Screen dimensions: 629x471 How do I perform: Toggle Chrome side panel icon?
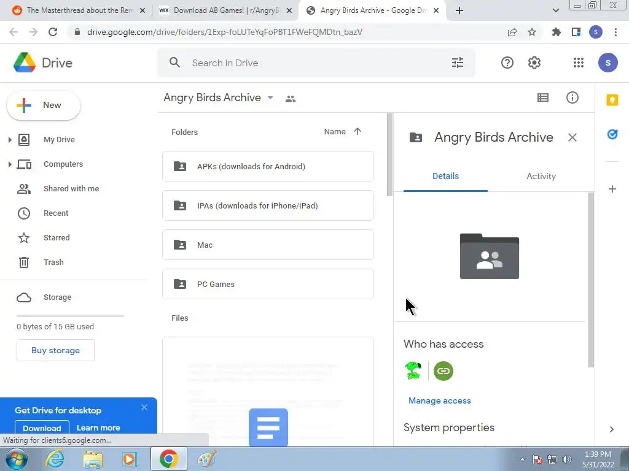[576, 32]
